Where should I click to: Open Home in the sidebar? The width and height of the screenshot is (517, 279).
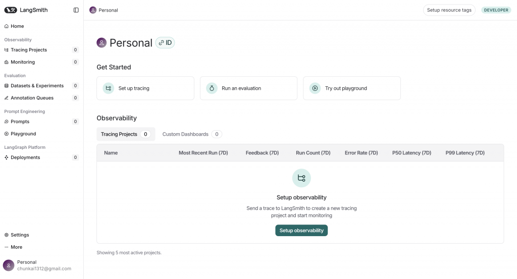click(x=41, y=26)
